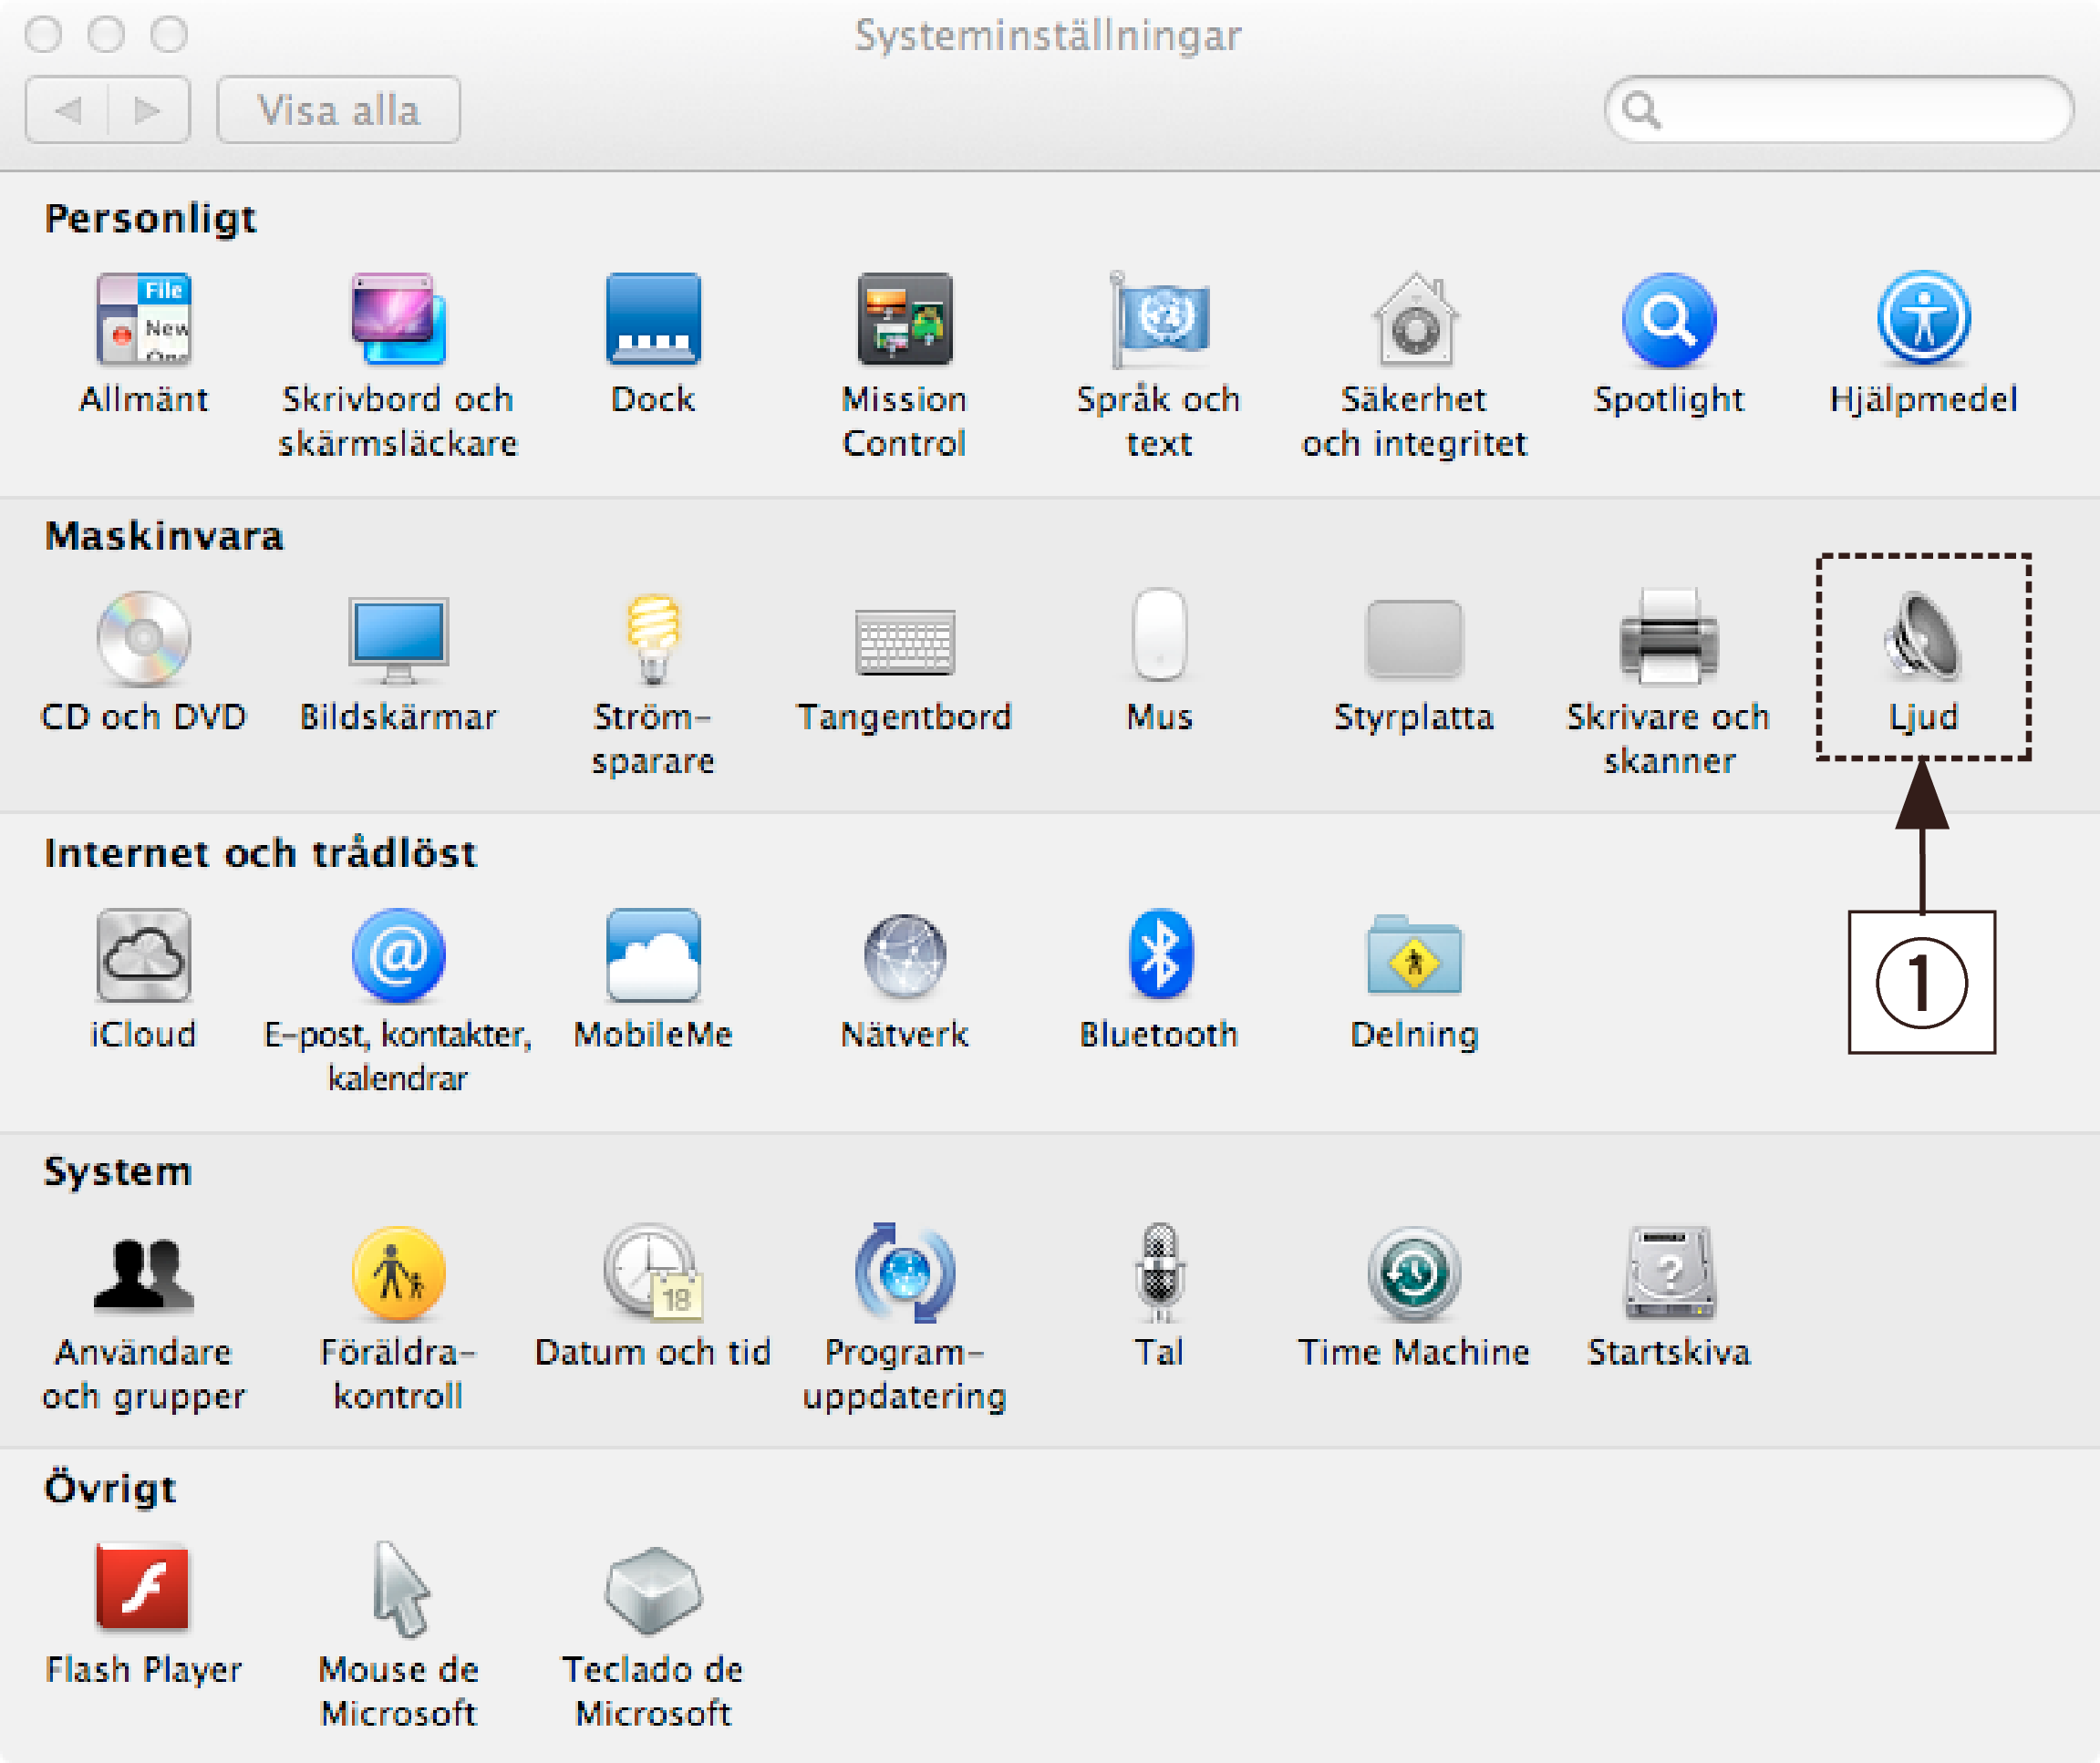Click the Visa alla button
This screenshot has height=1763, width=2100.
pyautogui.click(x=338, y=110)
